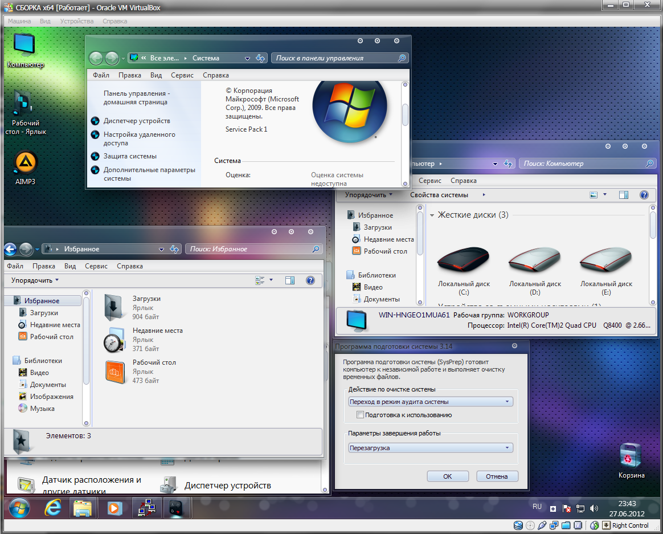The width and height of the screenshot is (663, 534).
Task: Open Справка menu in Компьютер window
Action: pos(464,181)
